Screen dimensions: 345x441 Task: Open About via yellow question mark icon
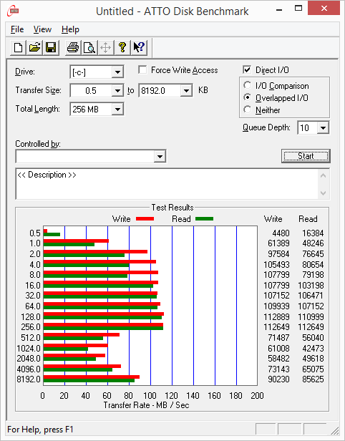coord(122,47)
